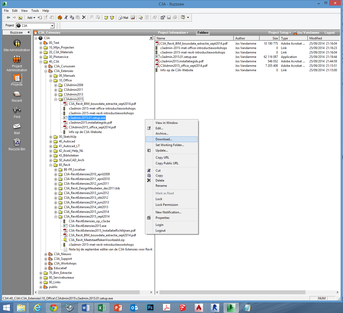The image size is (343, 313).
Task: Collapse the 60_Revit tree node
Action: (x=51, y=165)
